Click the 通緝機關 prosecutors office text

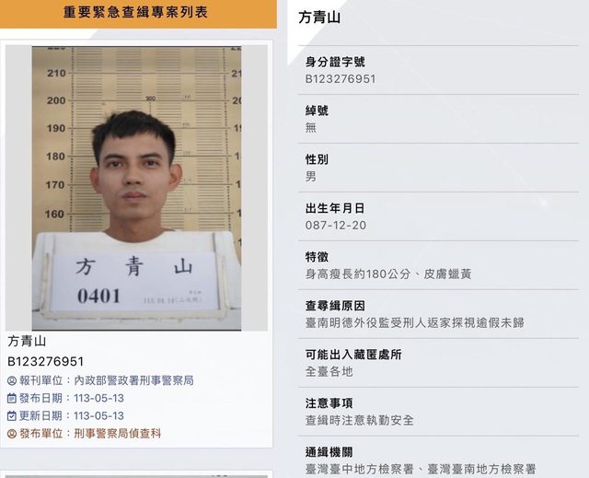click(421, 469)
